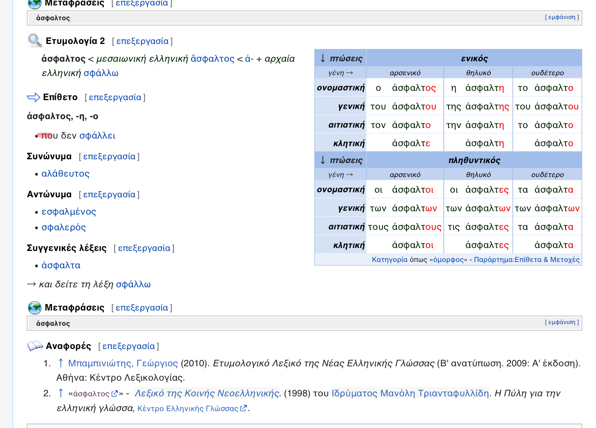Open the Λεξικό της Κοινής Νεοελληνικής link
Screen dimensions: 596x428
(x=207, y=393)
